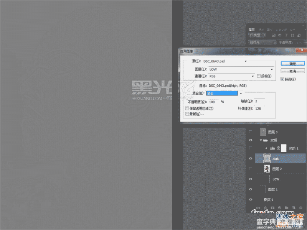Viewport: 307px width, 230px height.
Task: Hide the LOW layer
Action: (x=251, y=179)
